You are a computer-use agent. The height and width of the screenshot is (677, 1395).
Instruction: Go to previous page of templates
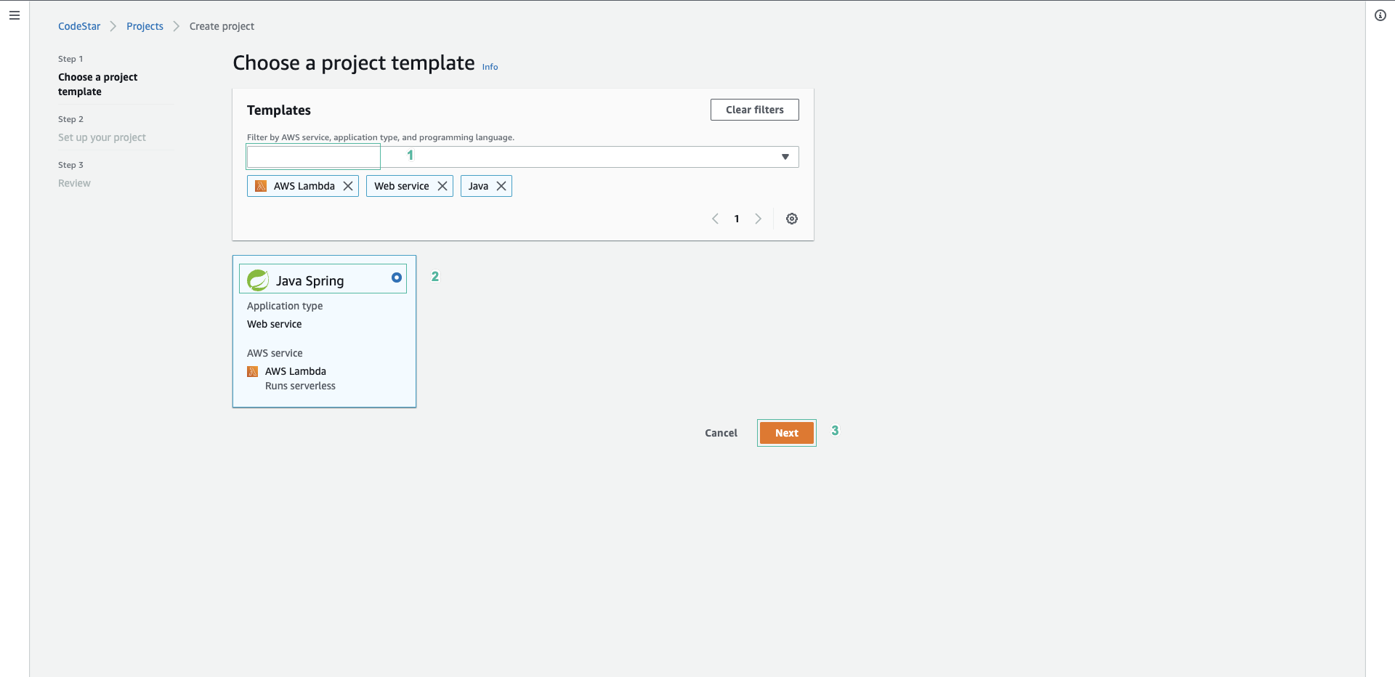point(716,219)
